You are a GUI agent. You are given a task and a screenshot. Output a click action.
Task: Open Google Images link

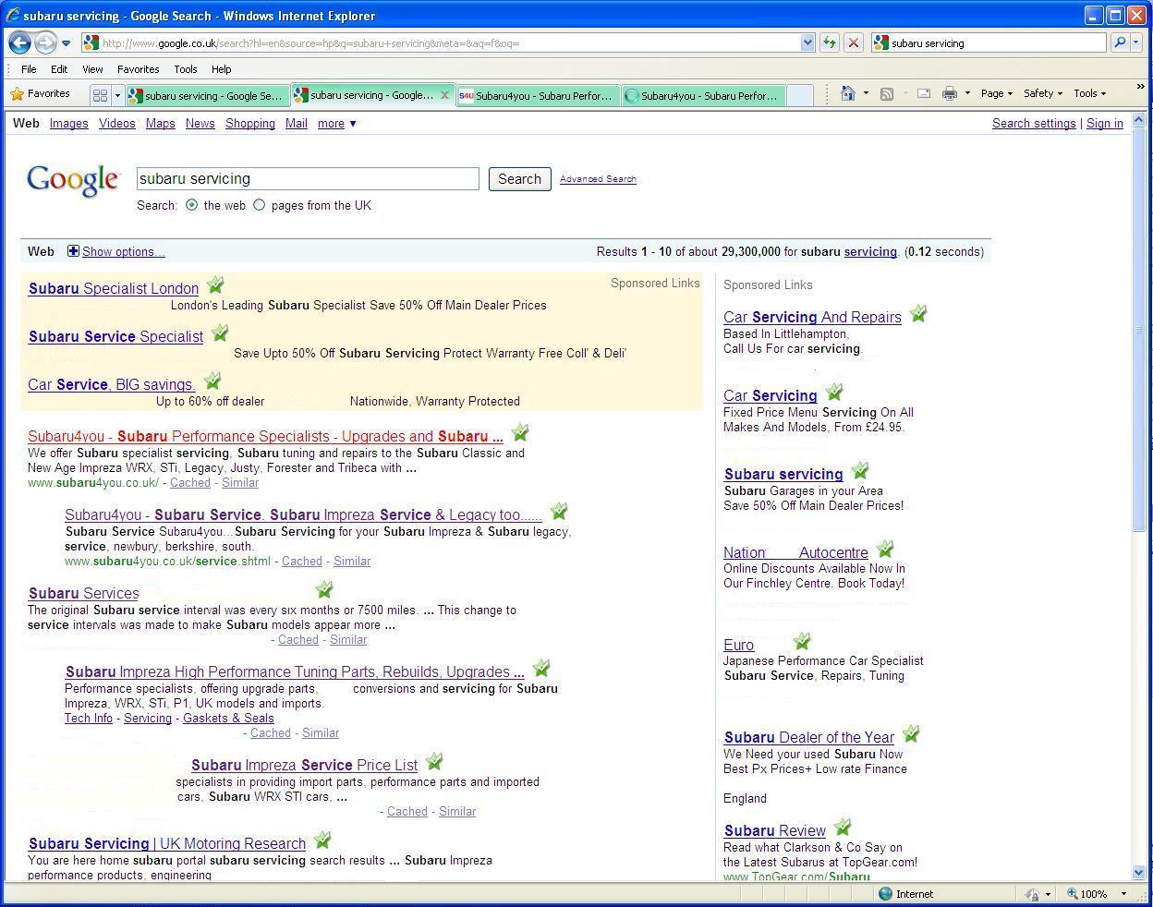coord(69,124)
